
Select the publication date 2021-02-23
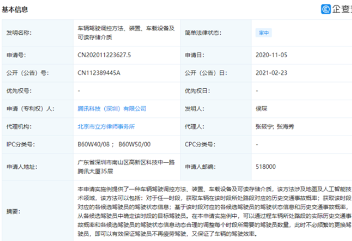click(x=271, y=73)
